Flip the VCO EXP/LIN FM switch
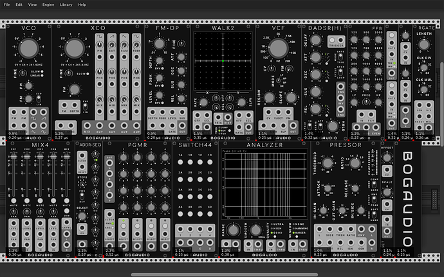 [39, 99]
